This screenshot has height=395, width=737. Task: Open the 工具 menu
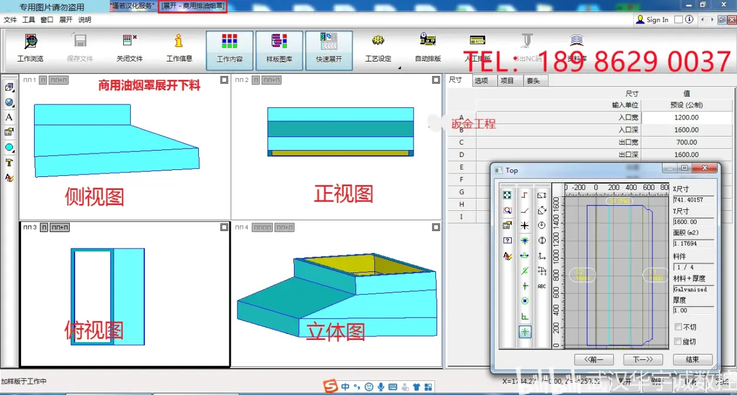click(29, 19)
